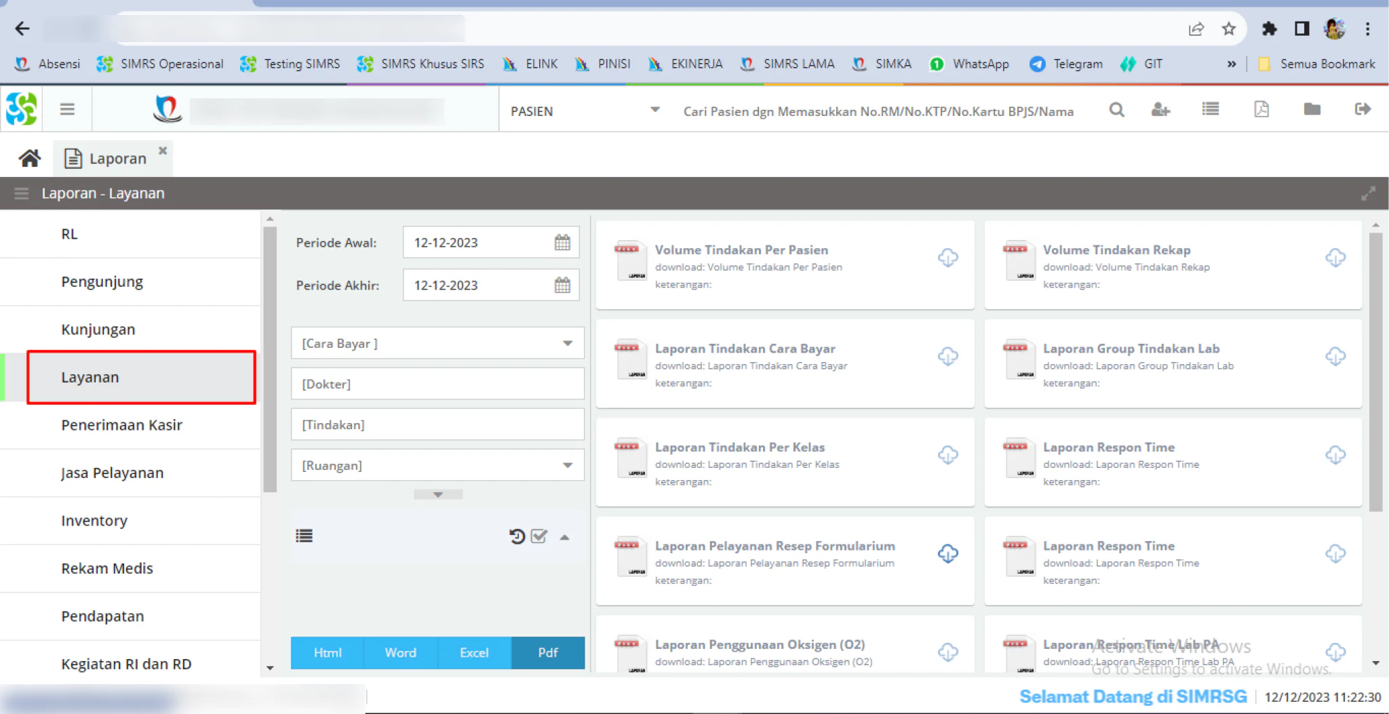Select Pendapatan in the report menu
1389x714 pixels.
(130, 616)
